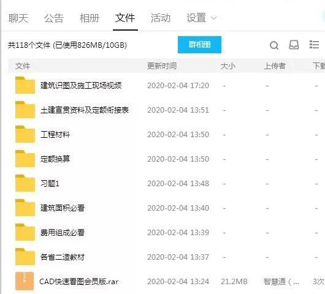325x294 pixels.
Task: Sort by the 更新时间 column header
Action: pyautogui.click(x=162, y=66)
